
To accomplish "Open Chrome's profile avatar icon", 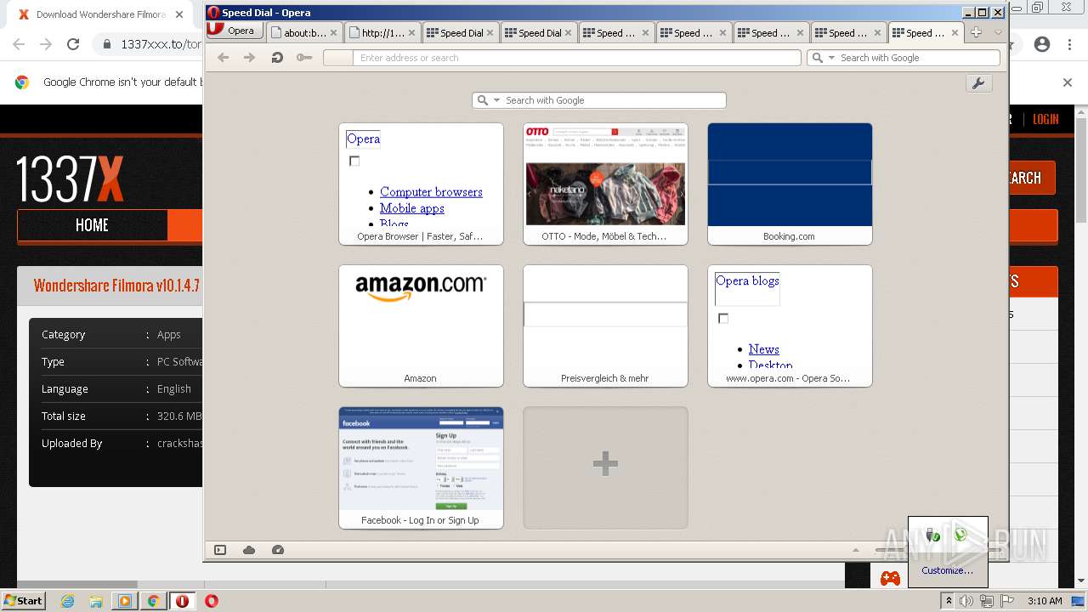I will [x=1042, y=44].
